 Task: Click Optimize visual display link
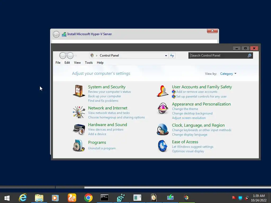pos(188,151)
